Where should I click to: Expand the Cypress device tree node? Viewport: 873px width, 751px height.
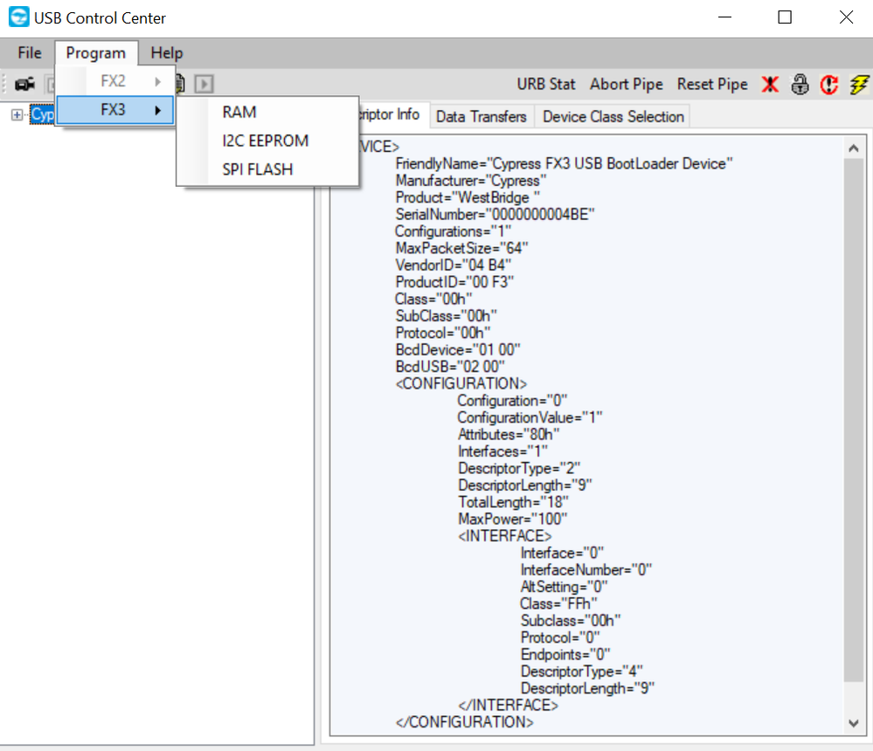pos(17,114)
